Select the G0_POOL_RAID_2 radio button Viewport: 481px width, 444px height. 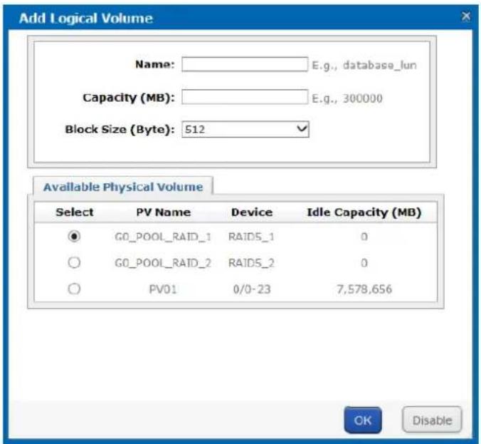pos(74,263)
